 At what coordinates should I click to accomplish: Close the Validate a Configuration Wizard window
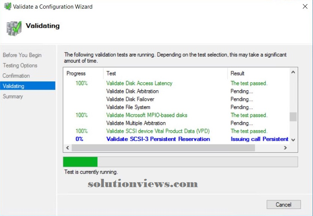click(x=305, y=6)
